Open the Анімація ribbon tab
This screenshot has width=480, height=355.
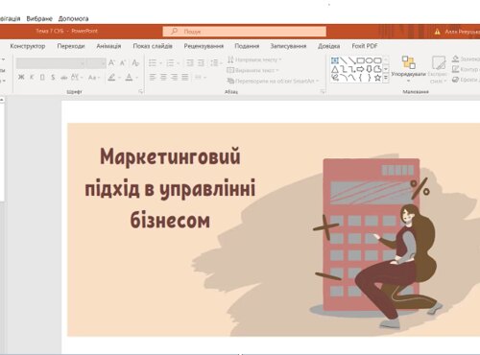(108, 46)
